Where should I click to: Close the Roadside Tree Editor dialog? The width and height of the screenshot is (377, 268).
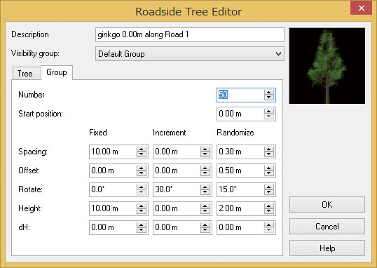(x=361, y=8)
